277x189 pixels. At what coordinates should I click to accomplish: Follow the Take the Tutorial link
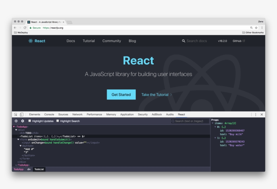coord(156,95)
